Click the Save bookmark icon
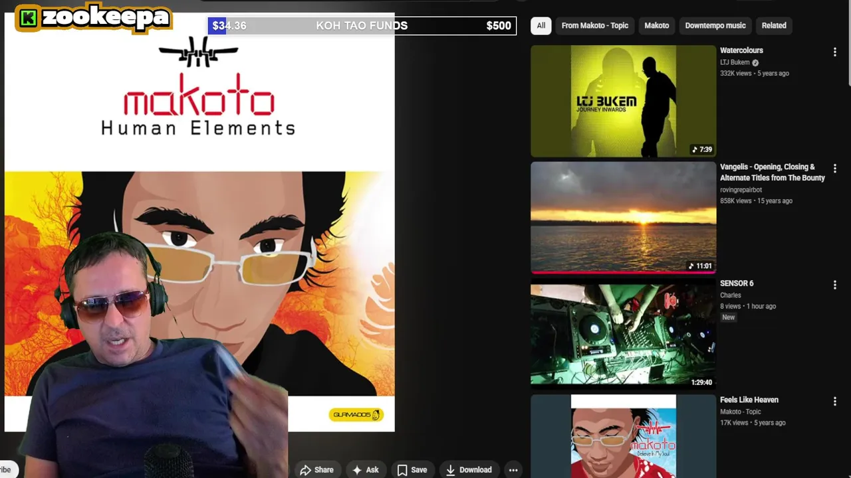 (402, 470)
